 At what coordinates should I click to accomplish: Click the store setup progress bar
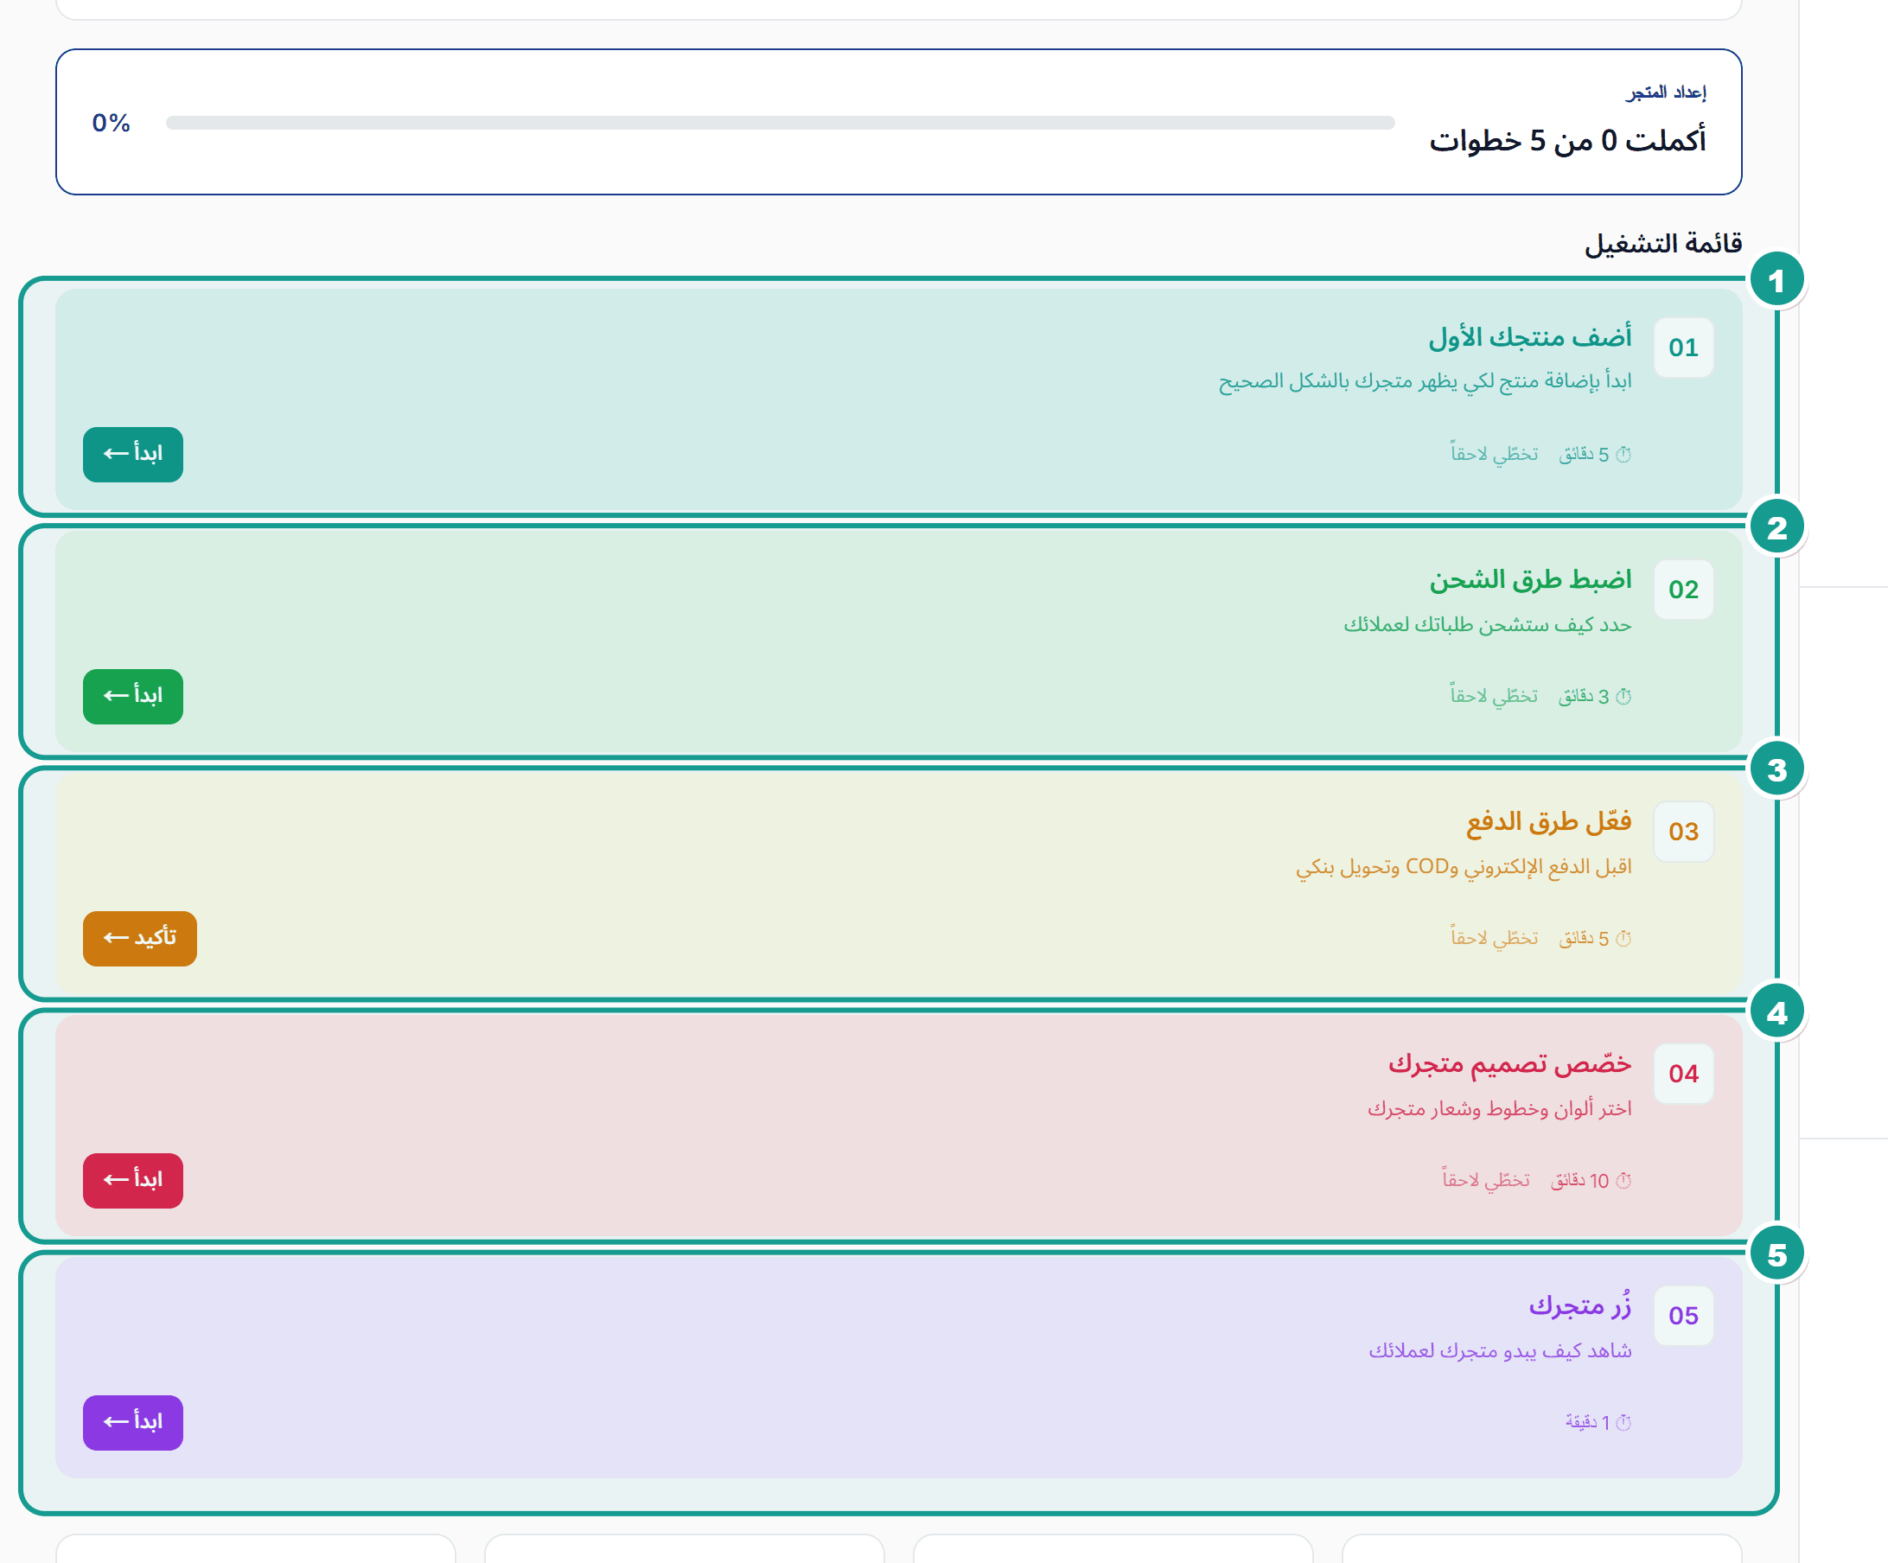(x=781, y=122)
